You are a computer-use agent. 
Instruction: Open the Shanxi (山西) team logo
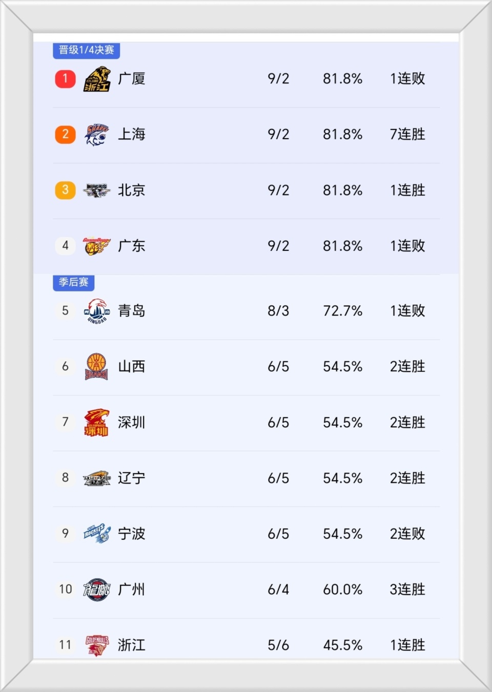(97, 367)
